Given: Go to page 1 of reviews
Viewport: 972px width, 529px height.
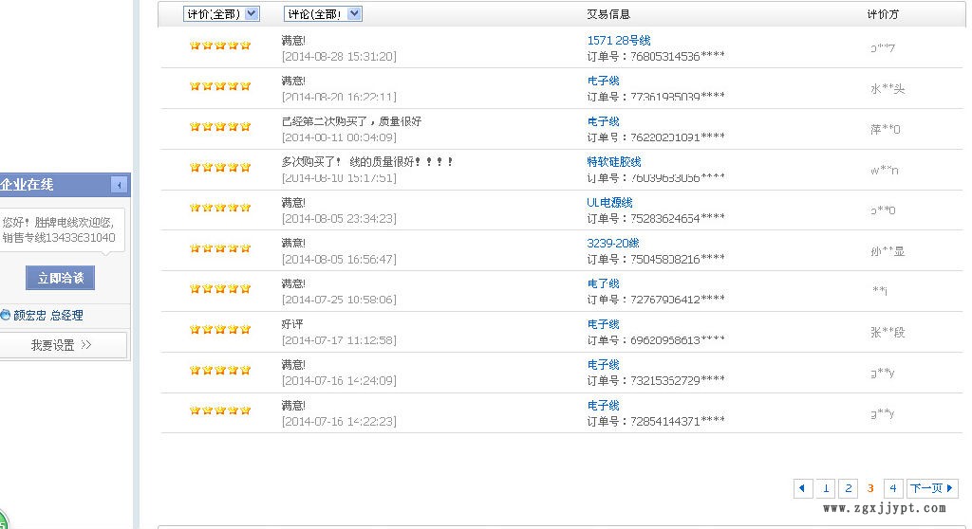Looking at the screenshot, I should pos(826,488).
